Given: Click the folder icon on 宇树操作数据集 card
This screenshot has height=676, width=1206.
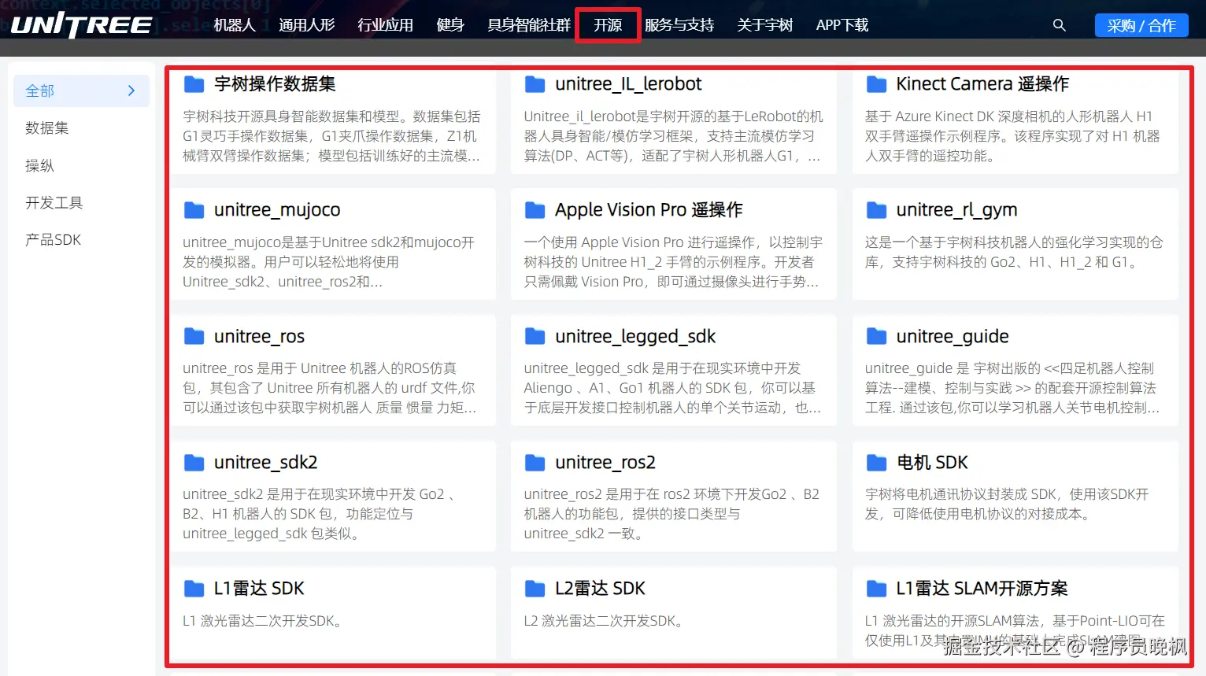Looking at the screenshot, I should (194, 83).
